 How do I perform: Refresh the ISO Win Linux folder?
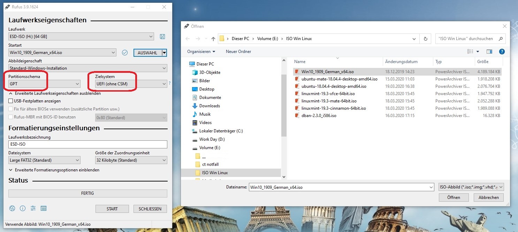point(425,39)
